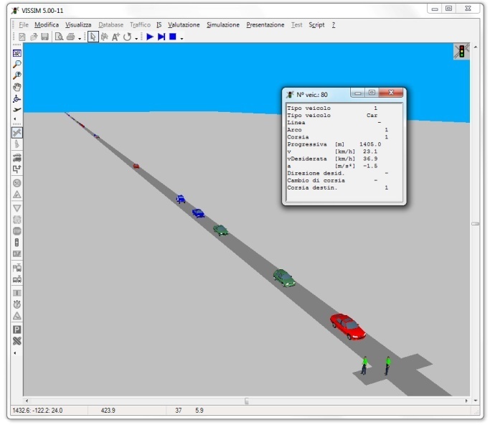Click the horizontal scrollbar thumb at bottom
The height and width of the screenshot is (425, 490).
[x=246, y=401]
